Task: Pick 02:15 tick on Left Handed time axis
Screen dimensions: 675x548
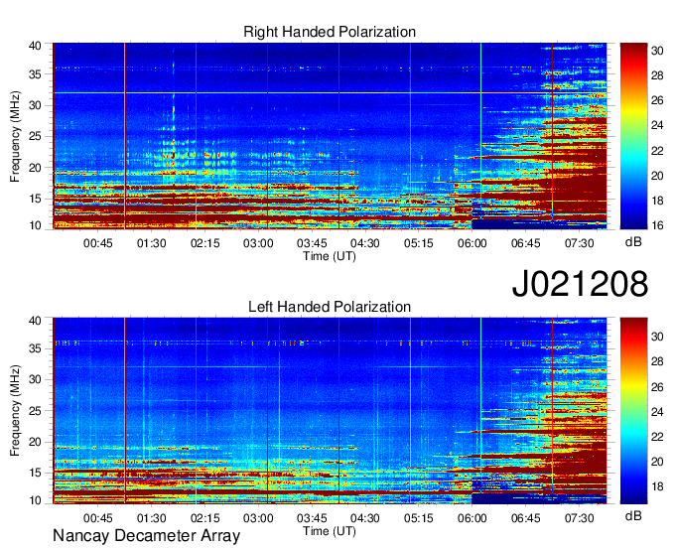Action: 204,518
